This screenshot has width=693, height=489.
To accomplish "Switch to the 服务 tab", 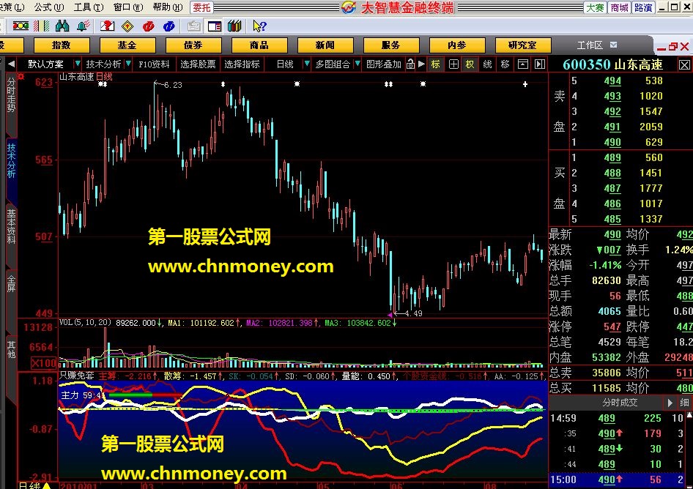I will [390, 45].
